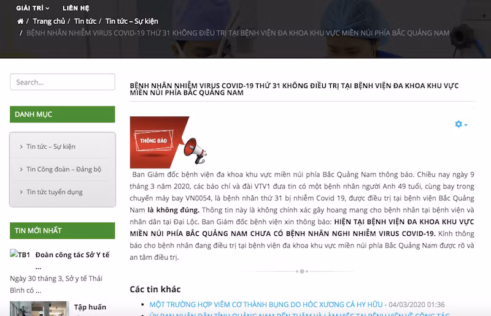Image resolution: width=491 pixels, height=316 pixels.
Task: Click the TB1 broken image thumbnail
Action: pos(20,254)
